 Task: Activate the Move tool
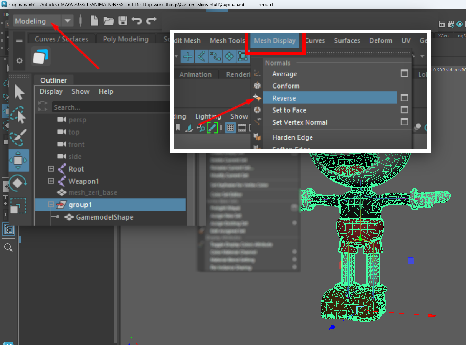point(19,160)
